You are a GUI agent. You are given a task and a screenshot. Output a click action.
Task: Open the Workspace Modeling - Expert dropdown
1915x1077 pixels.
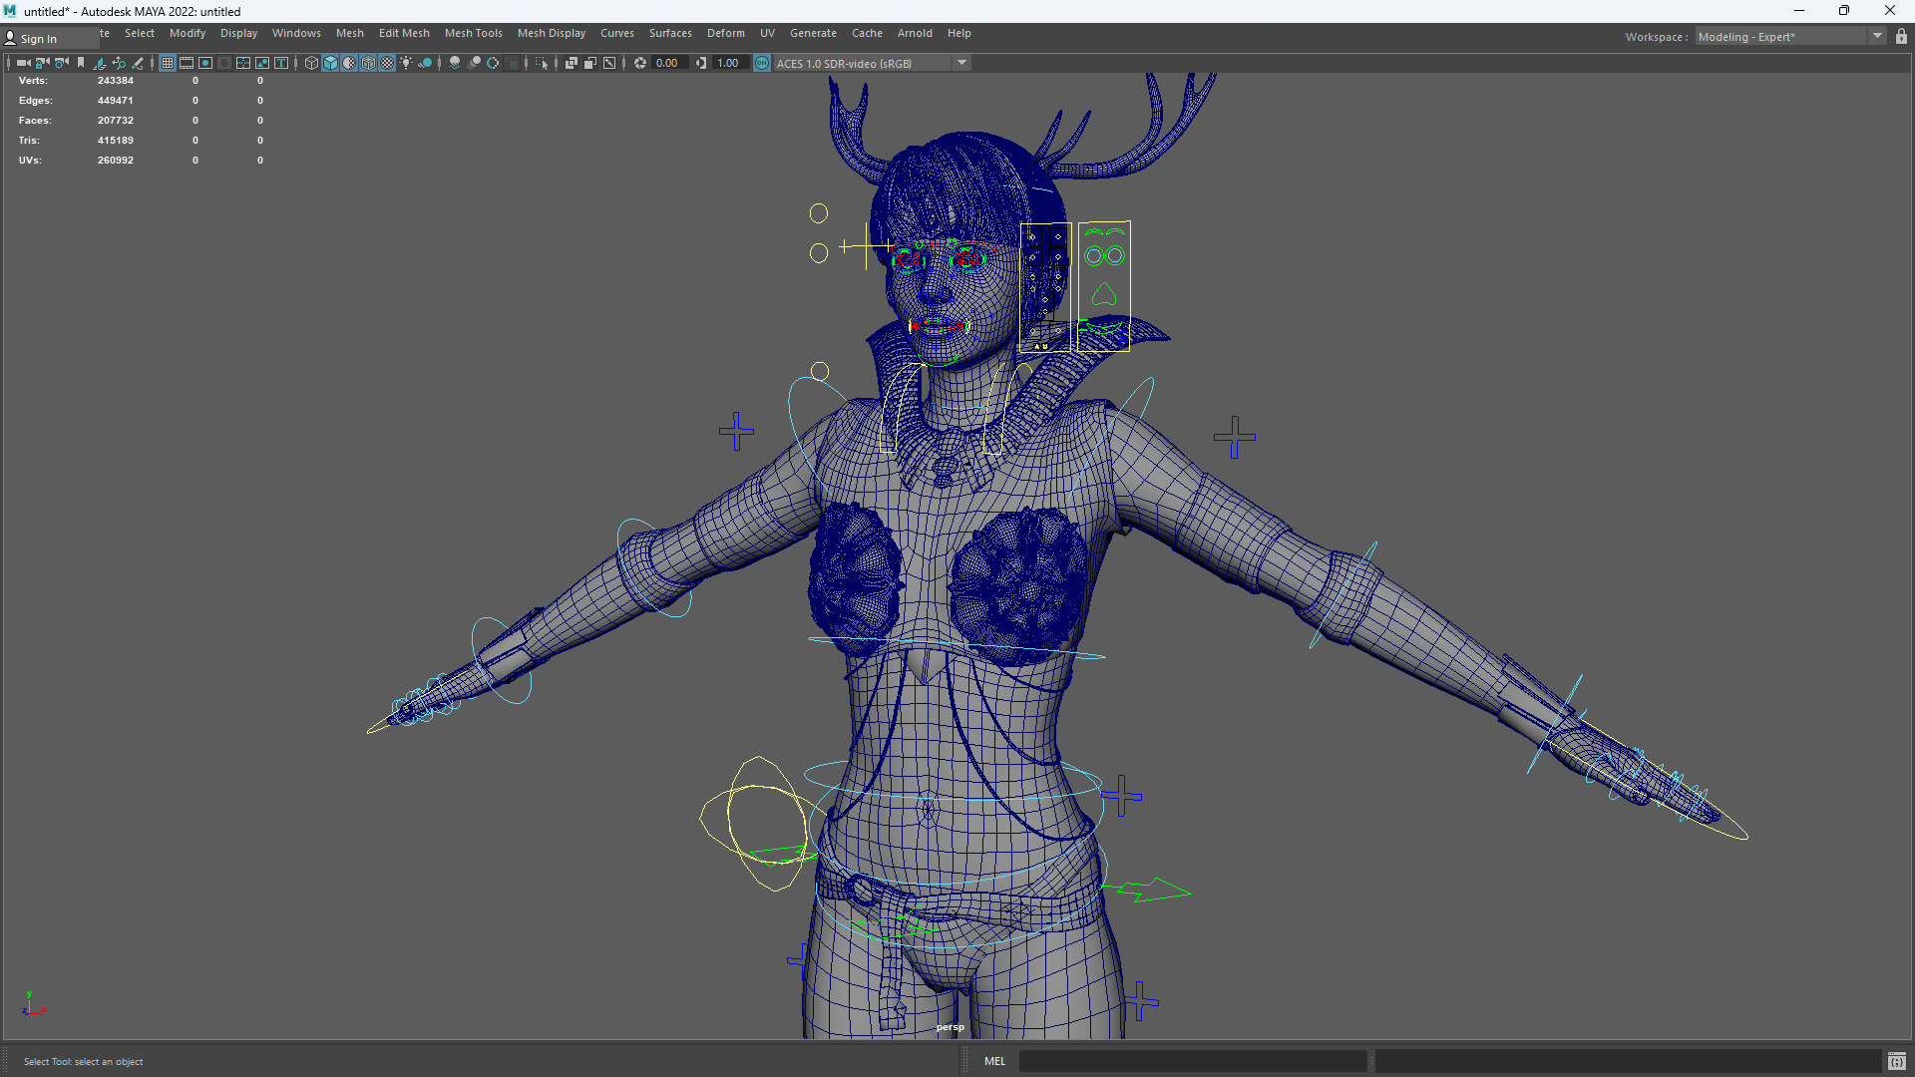1790,37
